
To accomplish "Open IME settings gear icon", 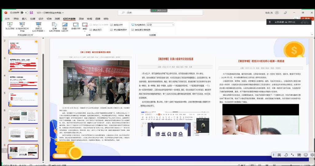I will click(x=312, y=155).
